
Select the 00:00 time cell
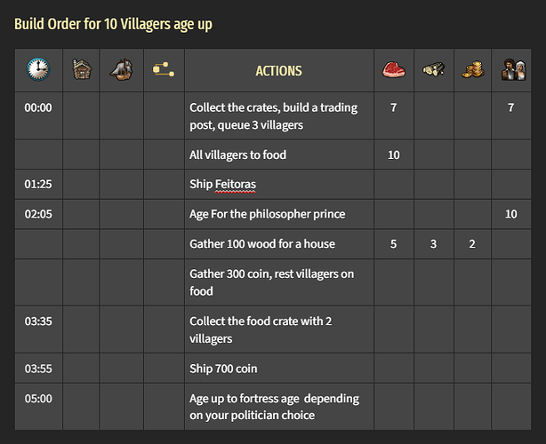(38, 107)
